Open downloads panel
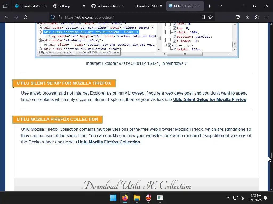The height and width of the screenshot is (204, 273). coord(247,17)
